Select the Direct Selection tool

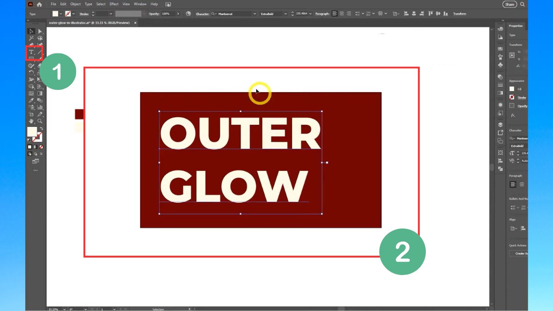pyautogui.click(x=40, y=31)
